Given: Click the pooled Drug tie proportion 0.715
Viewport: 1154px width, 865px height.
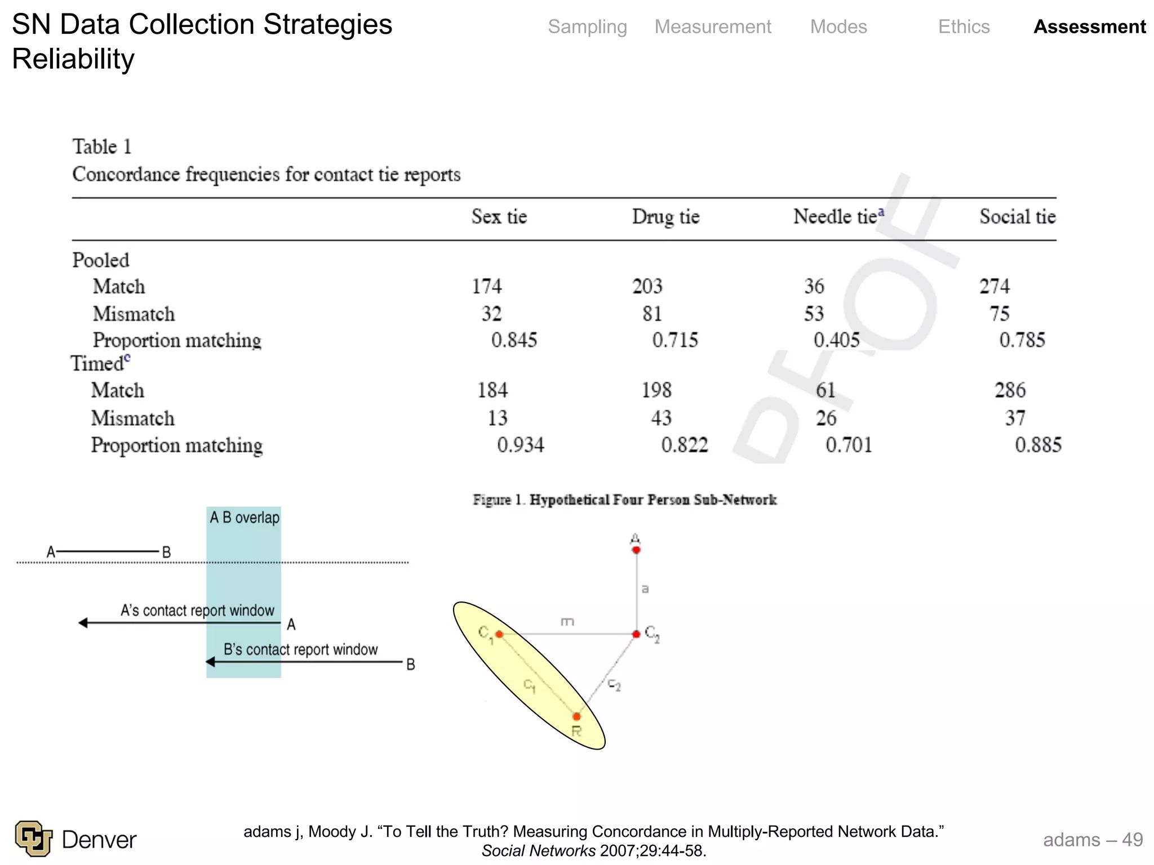Looking at the screenshot, I should pyautogui.click(x=674, y=340).
